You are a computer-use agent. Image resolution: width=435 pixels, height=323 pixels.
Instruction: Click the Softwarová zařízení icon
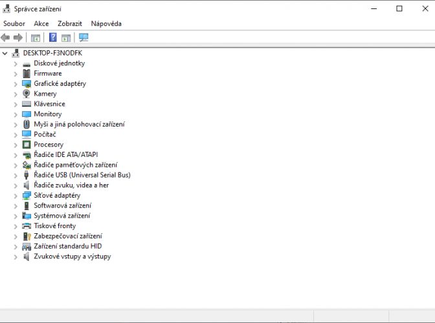(x=27, y=205)
